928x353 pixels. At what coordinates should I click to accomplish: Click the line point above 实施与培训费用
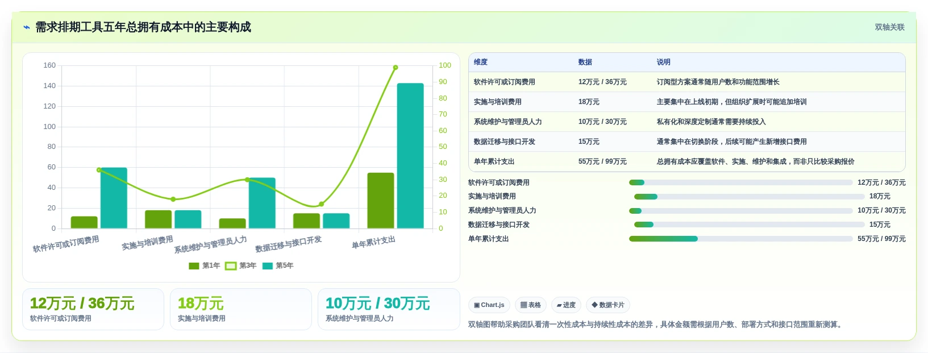pos(173,200)
